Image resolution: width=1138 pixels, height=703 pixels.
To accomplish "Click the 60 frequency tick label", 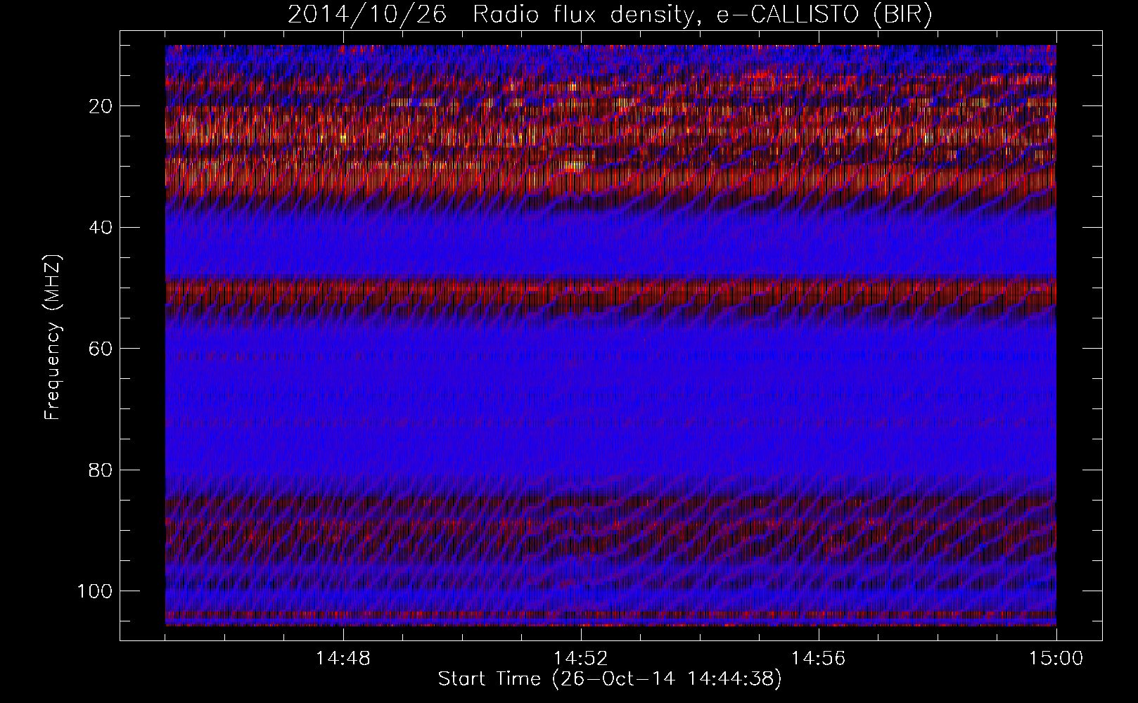I will pyautogui.click(x=101, y=349).
